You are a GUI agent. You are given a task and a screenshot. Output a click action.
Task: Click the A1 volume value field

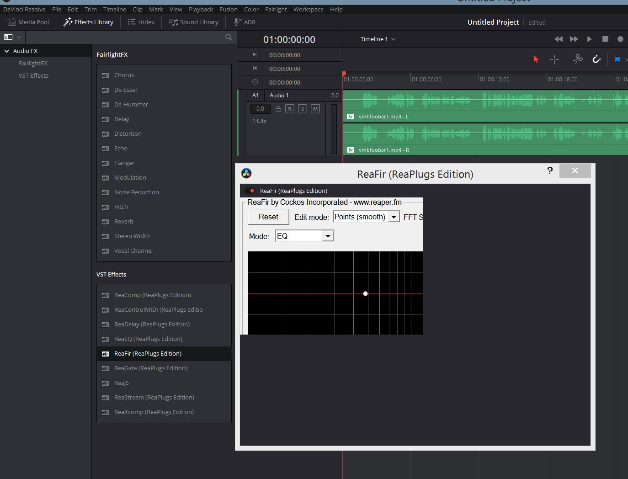point(260,109)
